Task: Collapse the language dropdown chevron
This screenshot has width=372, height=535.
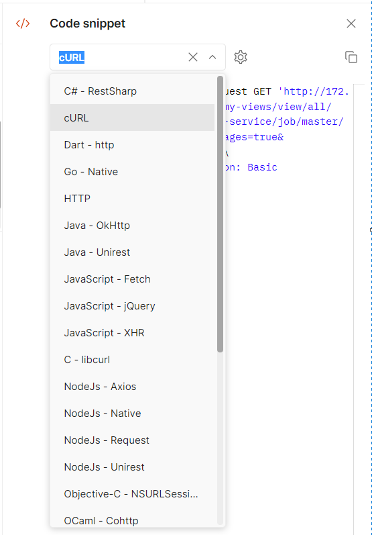Action: pyautogui.click(x=212, y=57)
